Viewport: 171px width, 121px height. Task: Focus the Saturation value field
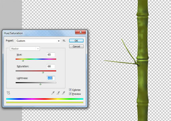51,66
